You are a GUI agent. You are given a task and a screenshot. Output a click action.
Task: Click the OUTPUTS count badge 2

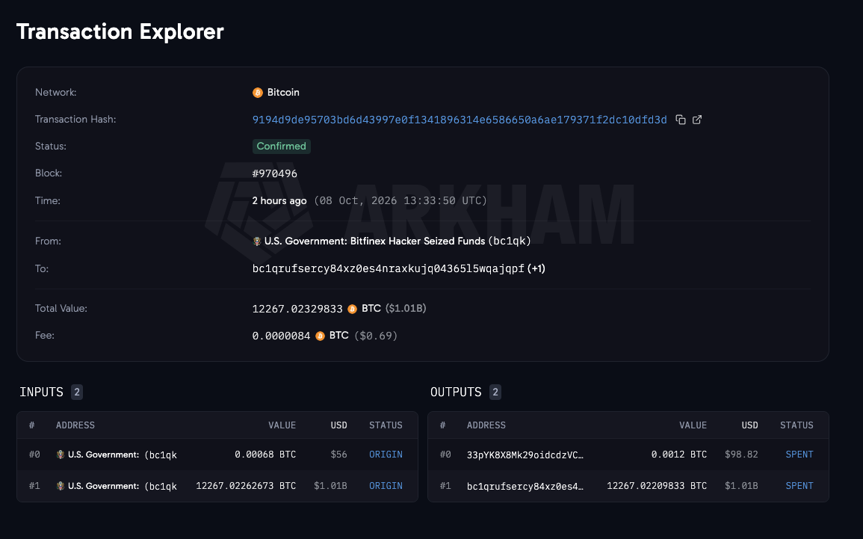tap(495, 392)
